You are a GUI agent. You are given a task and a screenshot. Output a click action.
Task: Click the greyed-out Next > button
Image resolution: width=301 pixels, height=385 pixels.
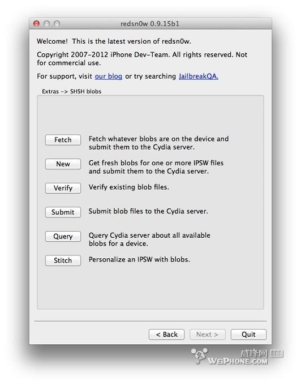coord(207,335)
